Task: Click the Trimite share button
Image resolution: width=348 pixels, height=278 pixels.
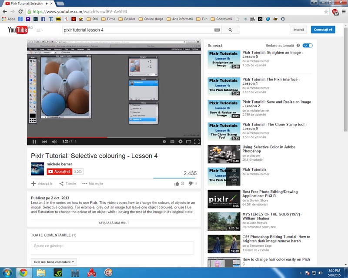Action: [x=68, y=184]
